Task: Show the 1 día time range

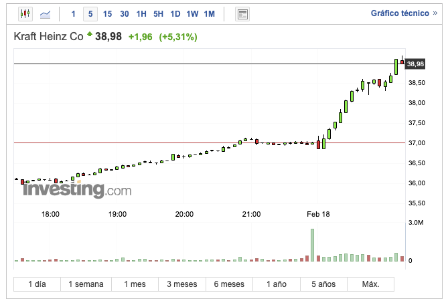Action: pyautogui.click(x=37, y=284)
